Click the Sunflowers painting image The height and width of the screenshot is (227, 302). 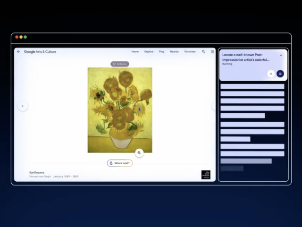[x=120, y=110]
